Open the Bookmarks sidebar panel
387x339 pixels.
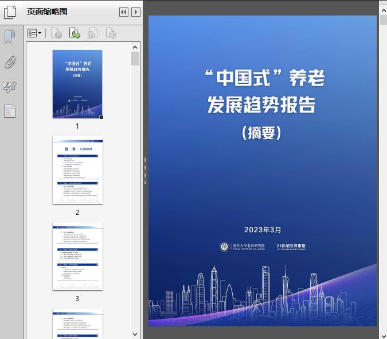click(10, 37)
